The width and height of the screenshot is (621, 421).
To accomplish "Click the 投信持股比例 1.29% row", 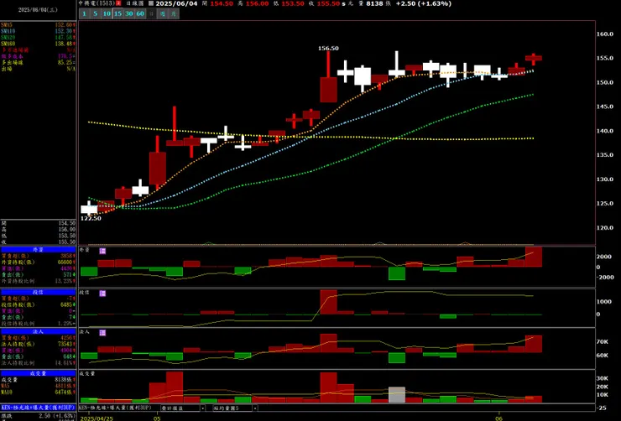I will click(38, 324).
